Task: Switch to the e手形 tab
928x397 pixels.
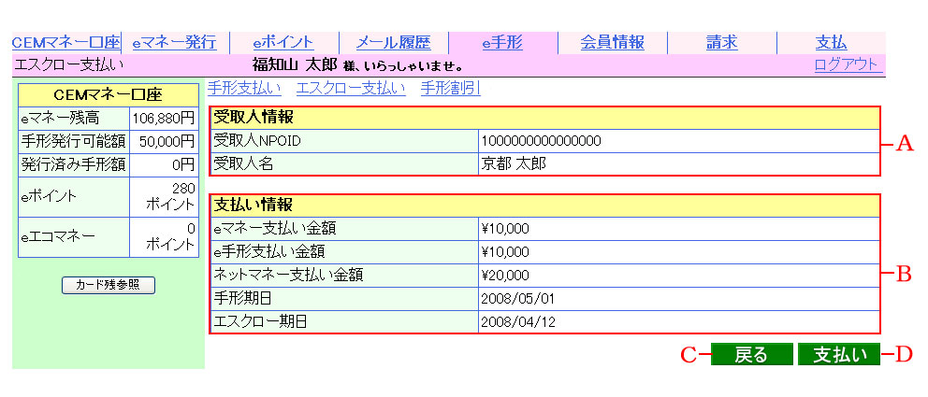Action: click(502, 42)
